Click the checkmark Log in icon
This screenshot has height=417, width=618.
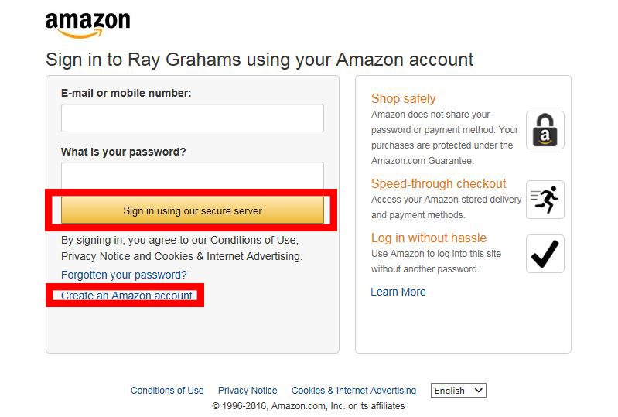pos(545,254)
